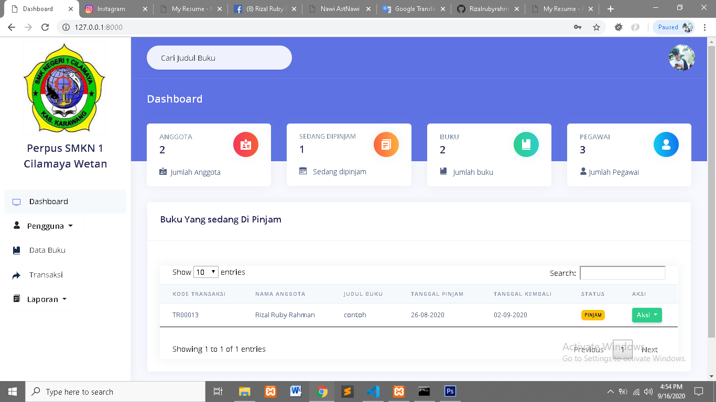Screen dimensions: 716x402
Task: Expand the Pengguna sidebar menu
Action: [43, 226]
